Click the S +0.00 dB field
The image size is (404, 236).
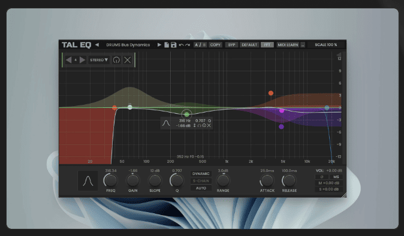click(328, 189)
